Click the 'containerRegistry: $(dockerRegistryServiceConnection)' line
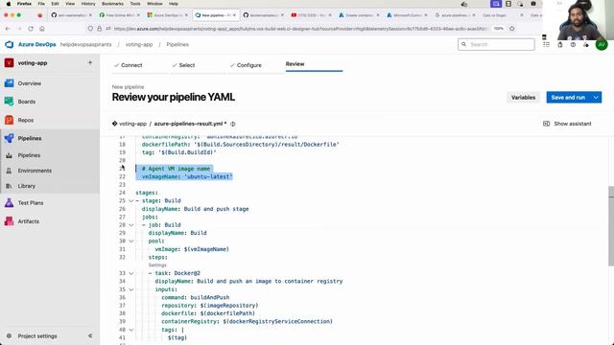 tap(247, 322)
